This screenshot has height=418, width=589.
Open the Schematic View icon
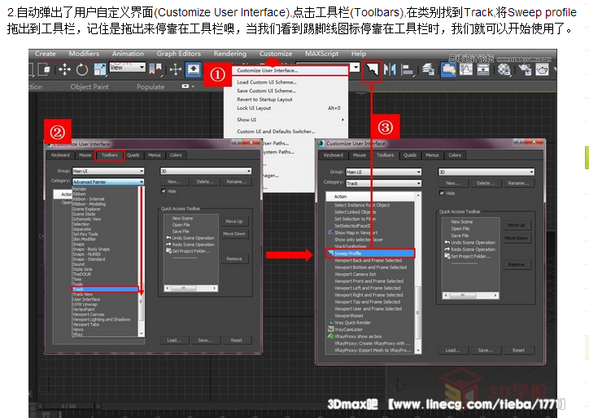click(x=483, y=69)
